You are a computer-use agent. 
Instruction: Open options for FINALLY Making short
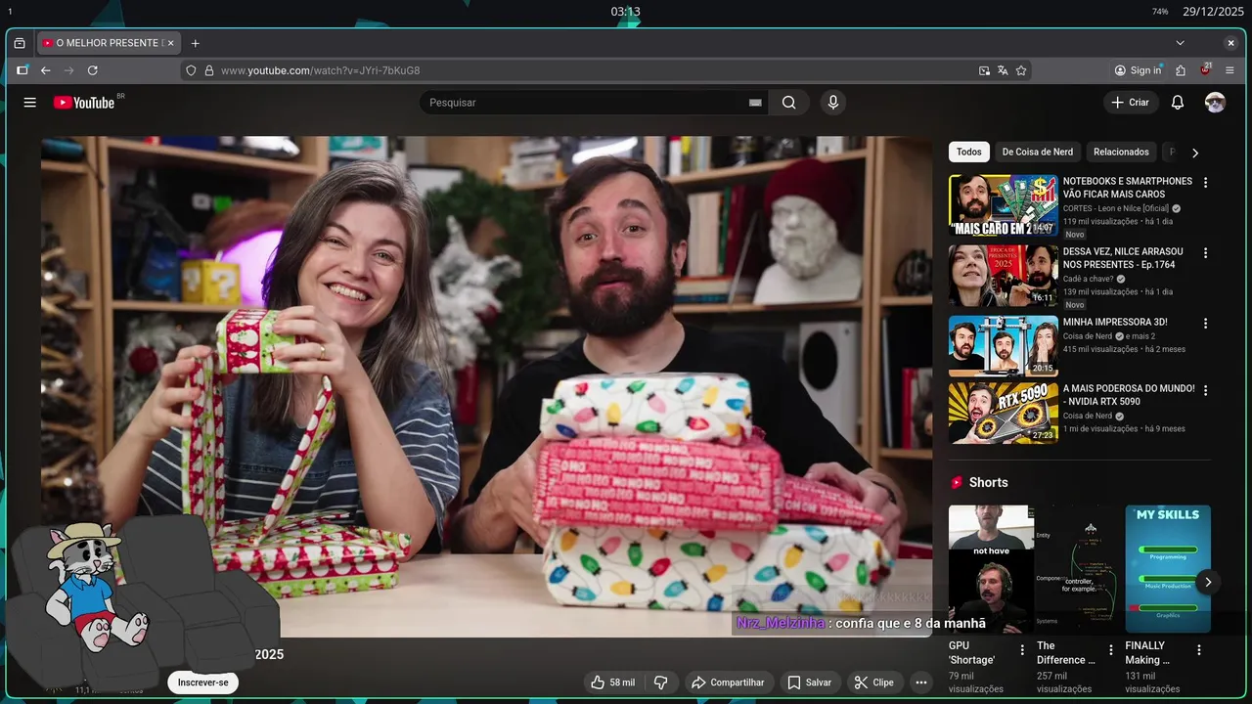[1198, 650]
